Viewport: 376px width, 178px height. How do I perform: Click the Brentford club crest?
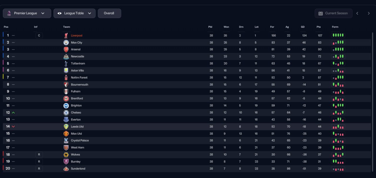pyautogui.click(x=66, y=98)
